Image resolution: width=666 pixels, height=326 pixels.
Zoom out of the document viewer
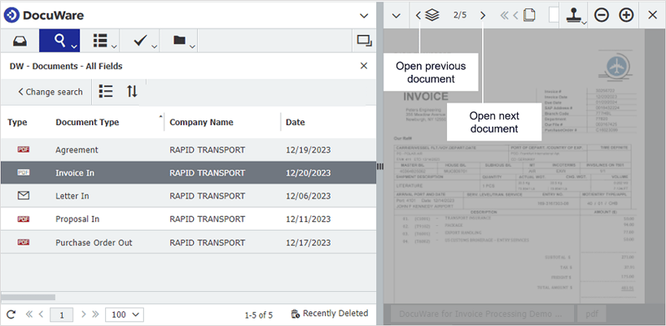click(602, 15)
